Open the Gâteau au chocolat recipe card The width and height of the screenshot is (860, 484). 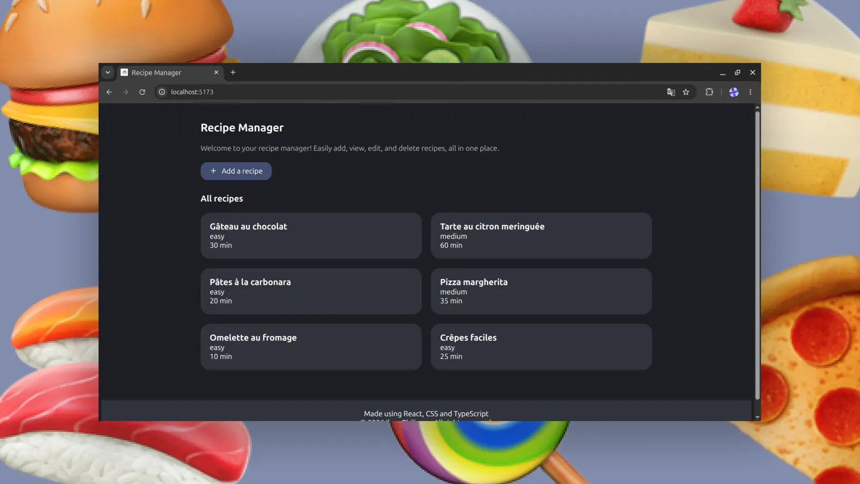point(311,236)
